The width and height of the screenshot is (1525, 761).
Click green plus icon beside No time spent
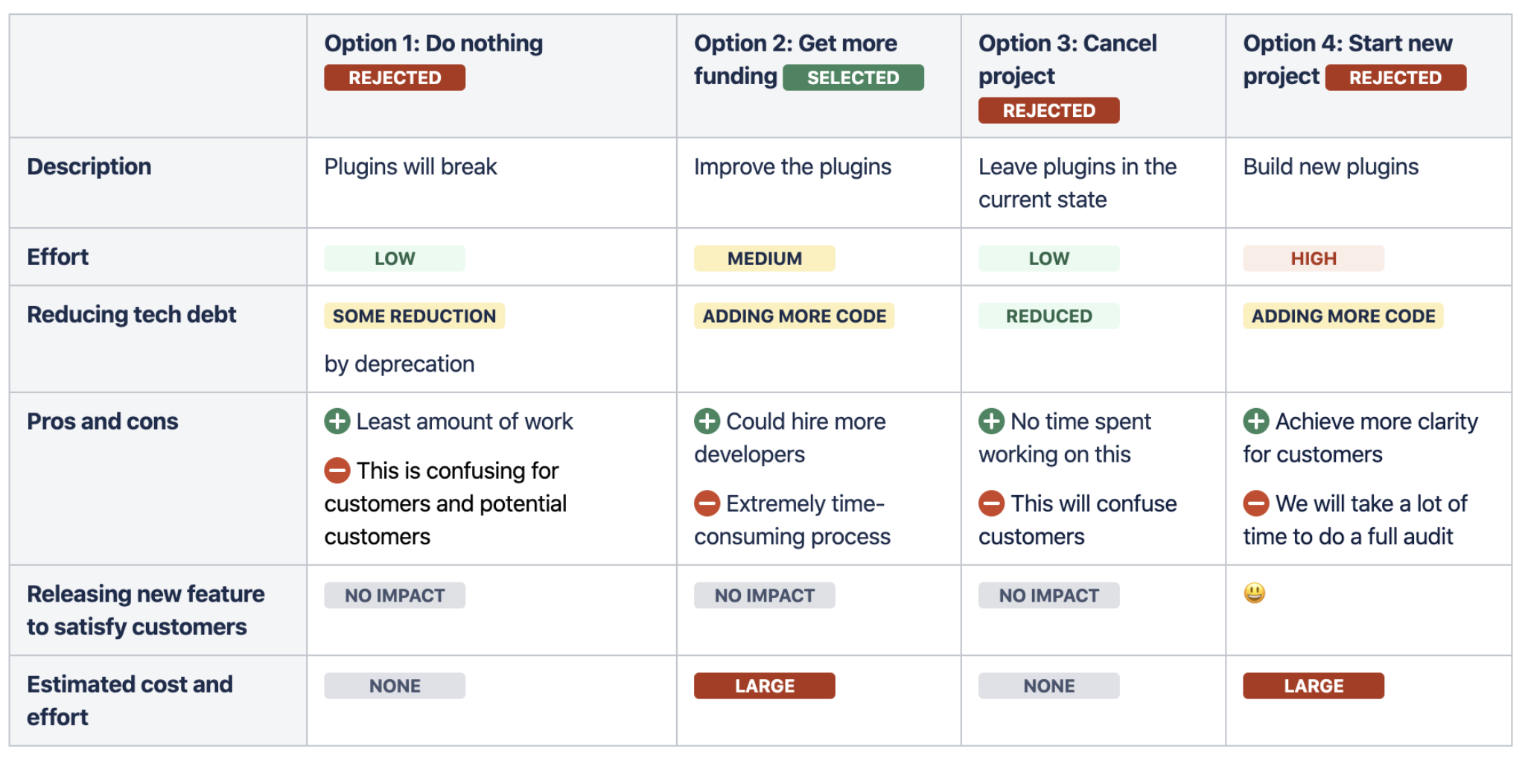pos(991,421)
